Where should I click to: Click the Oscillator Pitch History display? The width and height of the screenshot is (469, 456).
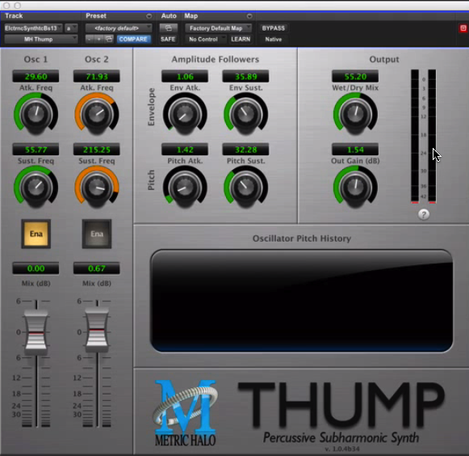tap(302, 301)
